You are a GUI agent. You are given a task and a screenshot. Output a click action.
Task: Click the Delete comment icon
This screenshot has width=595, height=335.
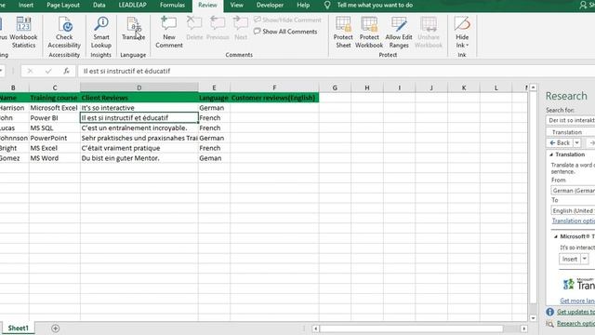tap(194, 29)
